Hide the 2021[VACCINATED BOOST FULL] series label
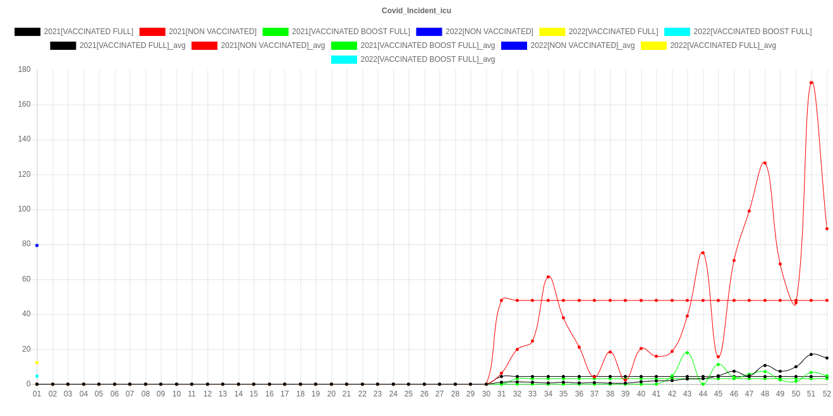The width and height of the screenshot is (833, 416). point(350,32)
